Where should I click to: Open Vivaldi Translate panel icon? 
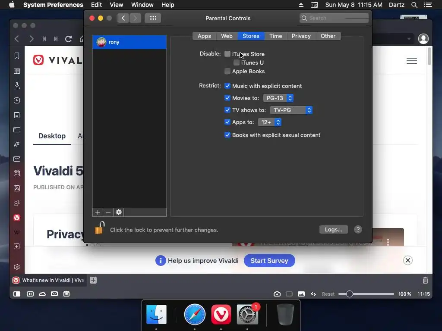17,144
